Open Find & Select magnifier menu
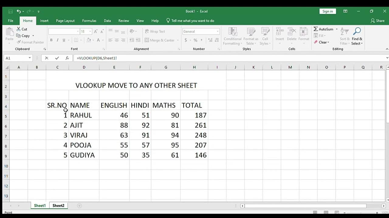This screenshot has width=389, height=218. point(357,36)
